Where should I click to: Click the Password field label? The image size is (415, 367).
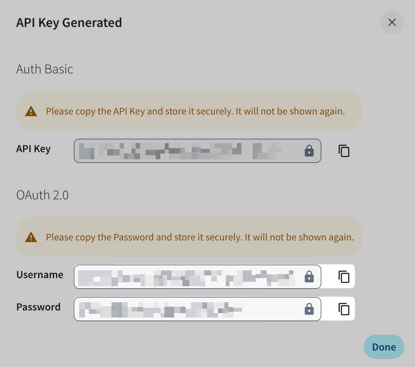coord(38,307)
